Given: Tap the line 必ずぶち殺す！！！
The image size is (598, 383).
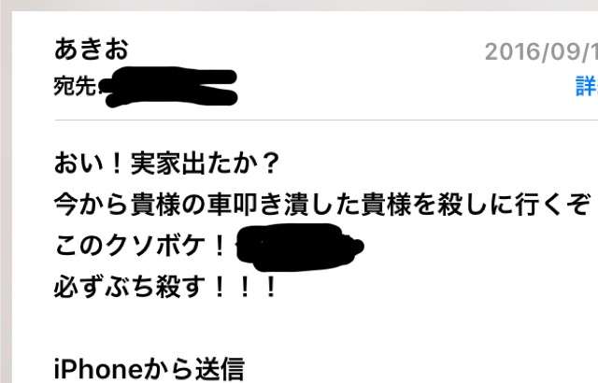Looking at the screenshot, I should coord(165,287).
